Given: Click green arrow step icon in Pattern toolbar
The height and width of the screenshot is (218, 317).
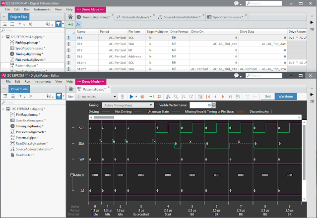Looking at the screenshot, I should point(151,97).
